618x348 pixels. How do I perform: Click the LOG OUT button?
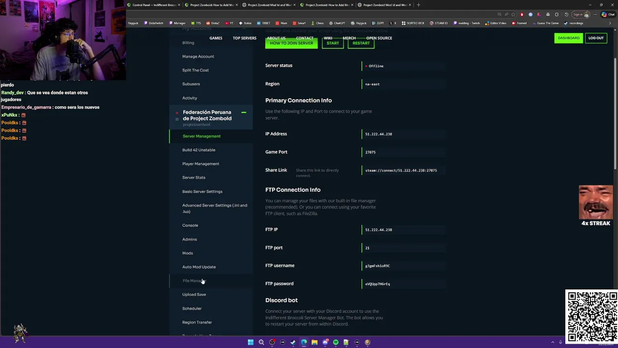[596, 38]
